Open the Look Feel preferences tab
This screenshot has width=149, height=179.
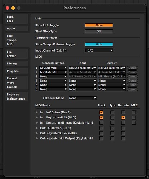pos(17,19)
